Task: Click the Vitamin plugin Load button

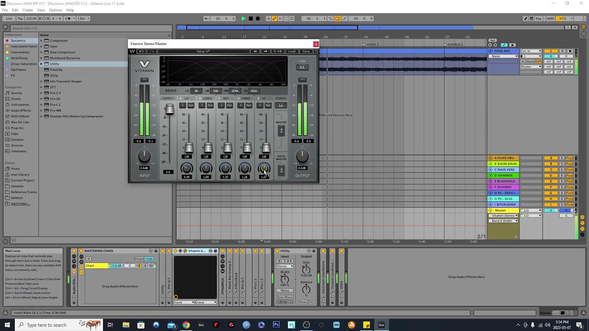Action: click(x=292, y=51)
